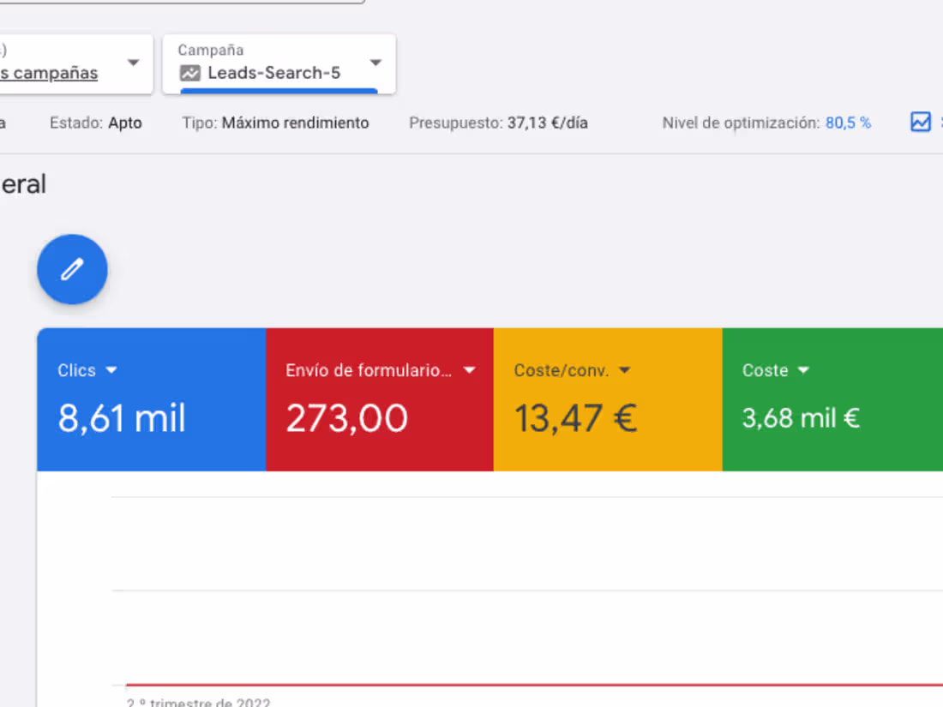Click the chart icon beside Nivel de optimización

click(x=921, y=122)
